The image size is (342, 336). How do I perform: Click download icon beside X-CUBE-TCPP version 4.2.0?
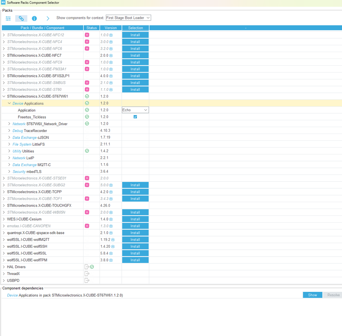tap(111, 192)
